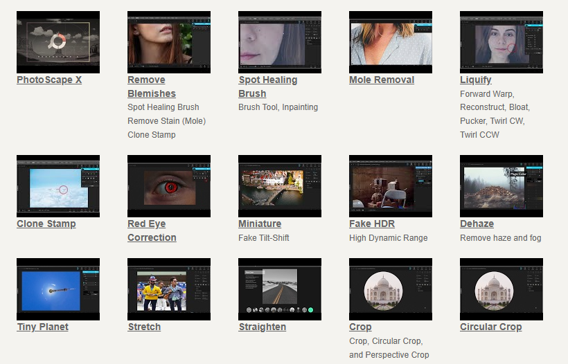The width and height of the screenshot is (568, 364).
Task: Follow the Clone Stamp link
Action: [46, 224]
